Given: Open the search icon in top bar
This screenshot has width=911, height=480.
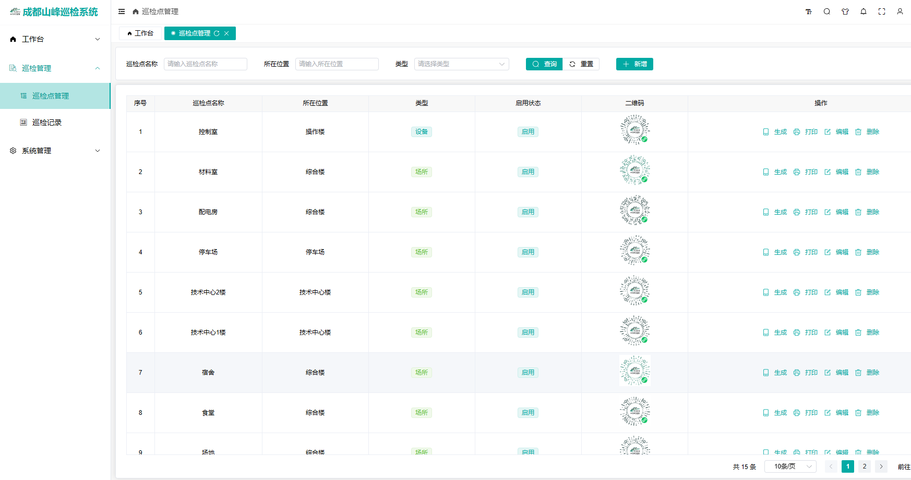Looking at the screenshot, I should click(826, 11).
